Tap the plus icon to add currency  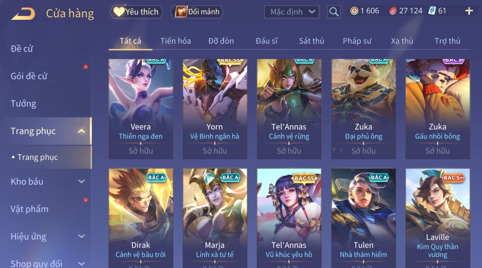(469, 11)
